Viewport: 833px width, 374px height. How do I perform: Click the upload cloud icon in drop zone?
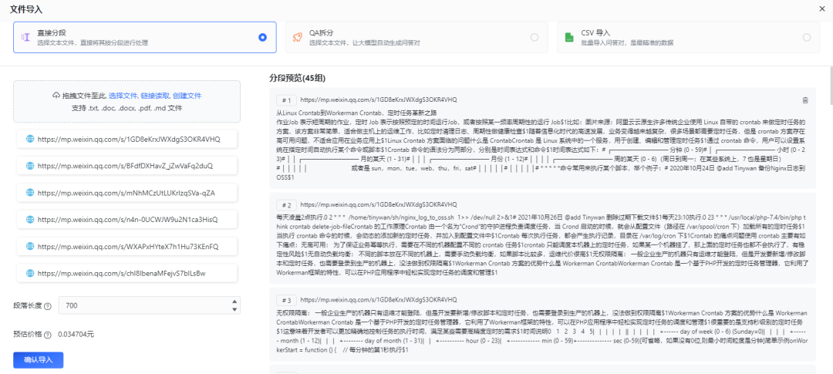[x=56, y=96]
